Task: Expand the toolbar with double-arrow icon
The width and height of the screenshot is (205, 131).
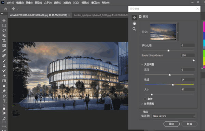Action: pyautogui.click(x=2, y=13)
